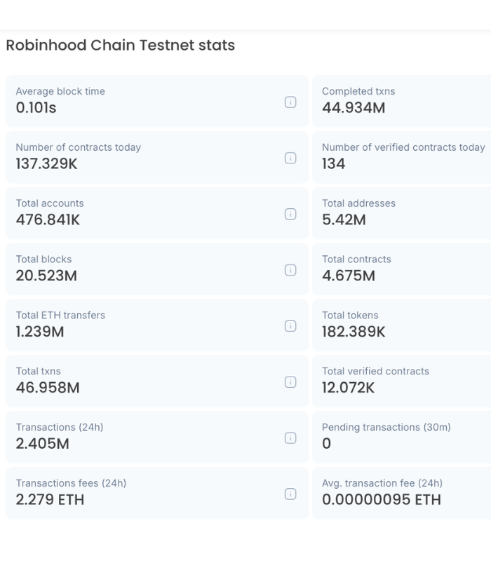491x561 pixels.
Task: Click the Total accounts label
Action: pyautogui.click(x=50, y=203)
